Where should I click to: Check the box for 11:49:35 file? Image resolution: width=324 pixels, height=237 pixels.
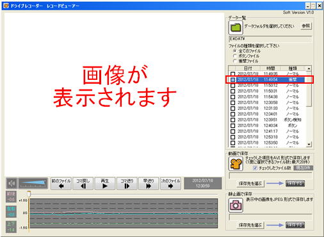233,74
